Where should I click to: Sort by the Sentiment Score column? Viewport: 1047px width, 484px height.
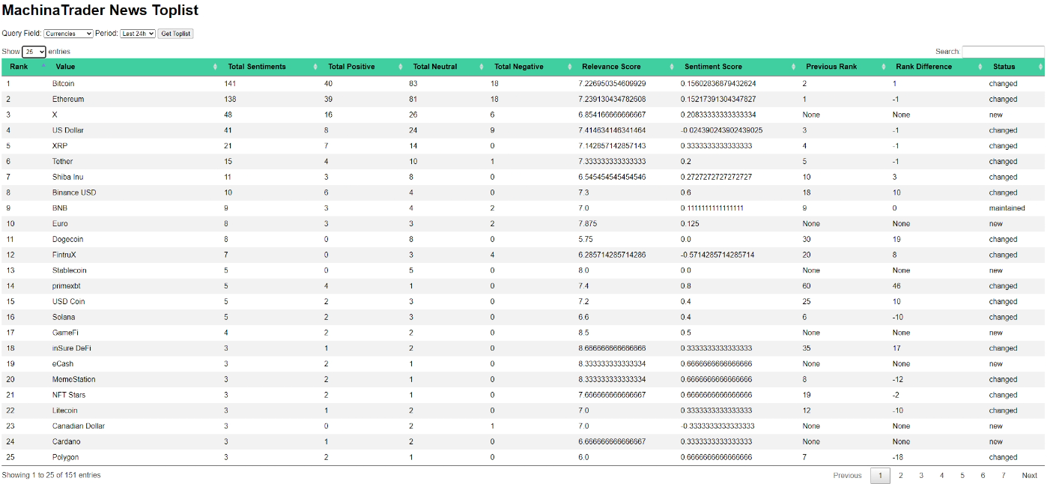738,67
